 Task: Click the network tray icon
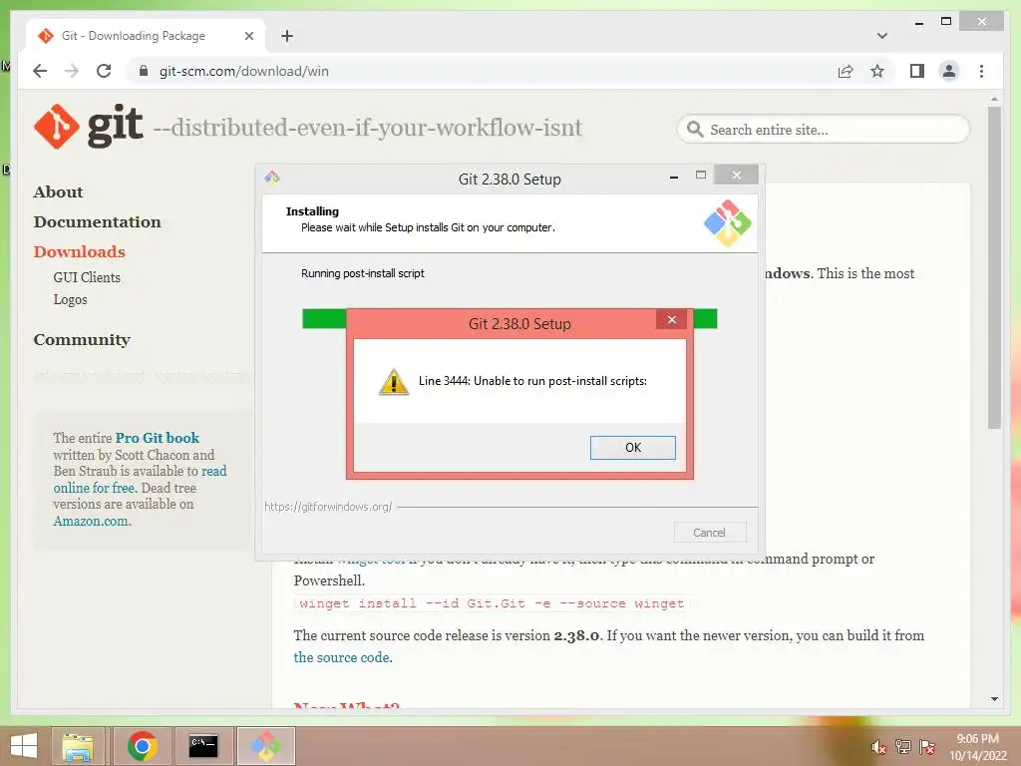[902, 747]
